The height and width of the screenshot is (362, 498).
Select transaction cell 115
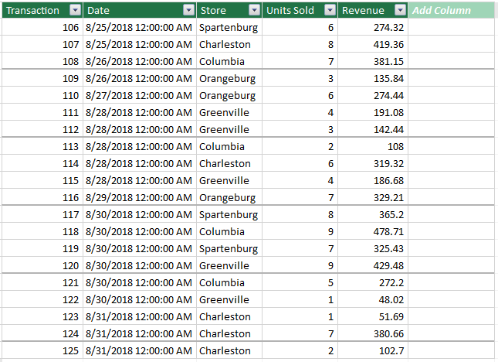pyautogui.click(x=42, y=180)
